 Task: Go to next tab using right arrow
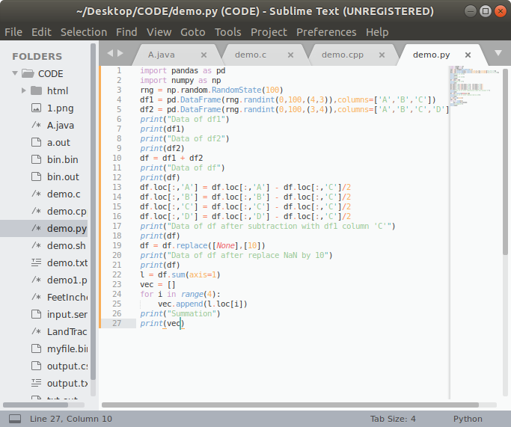(x=120, y=53)
